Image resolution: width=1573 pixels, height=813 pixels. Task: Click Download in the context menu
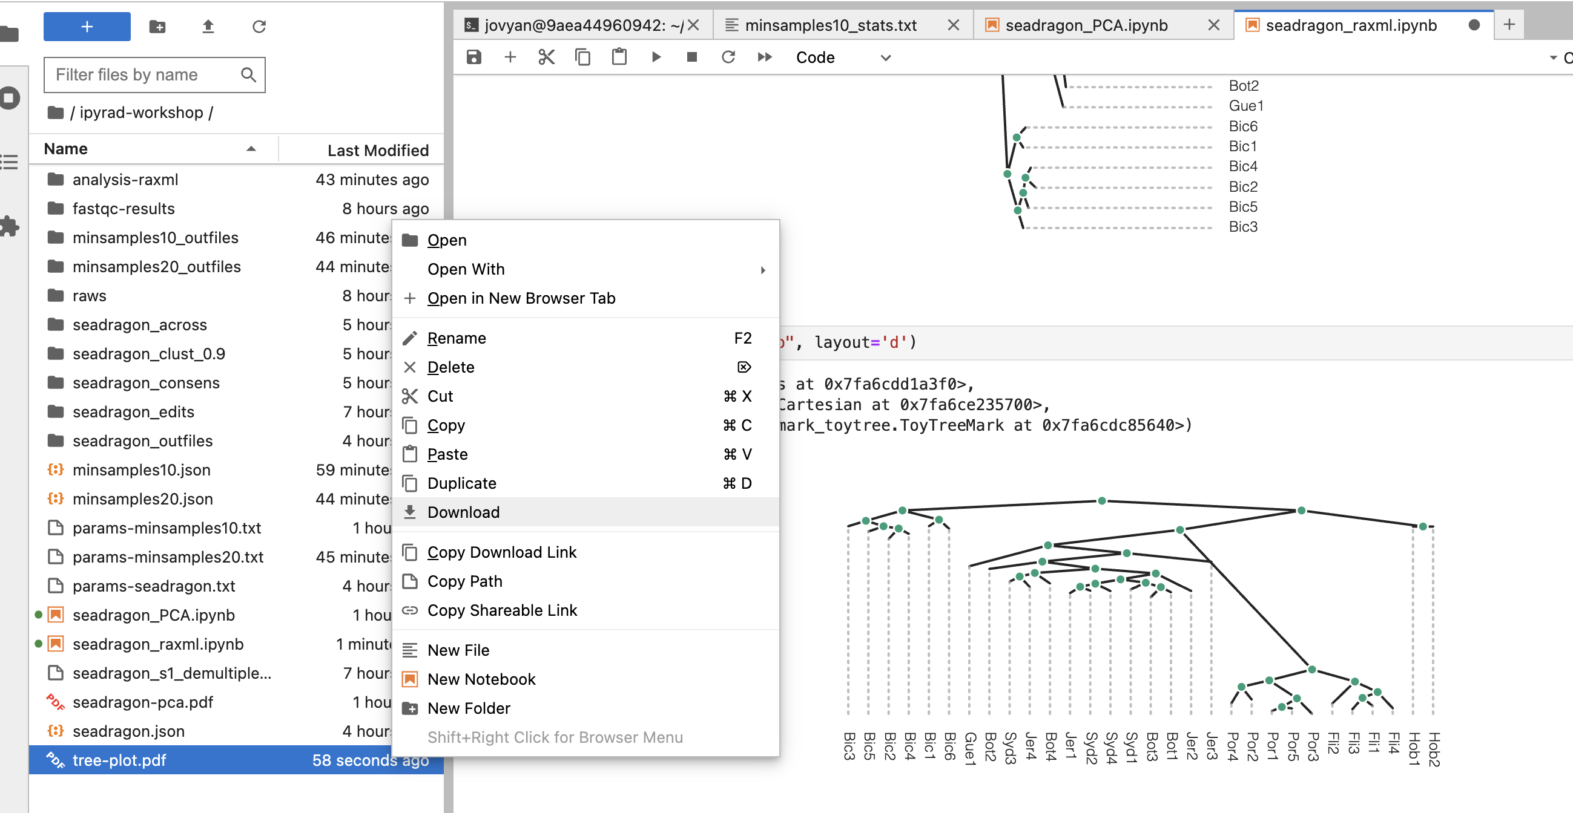585,512
